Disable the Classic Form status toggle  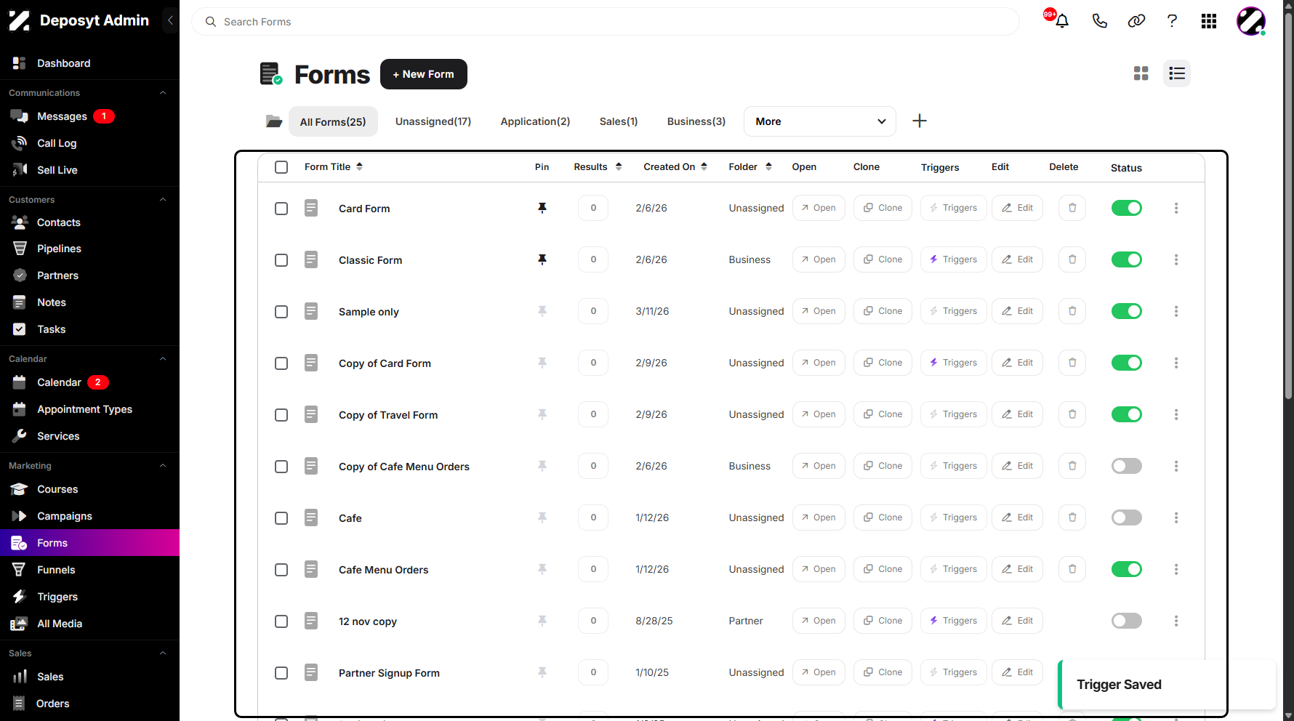click(x=1127, y=259)
